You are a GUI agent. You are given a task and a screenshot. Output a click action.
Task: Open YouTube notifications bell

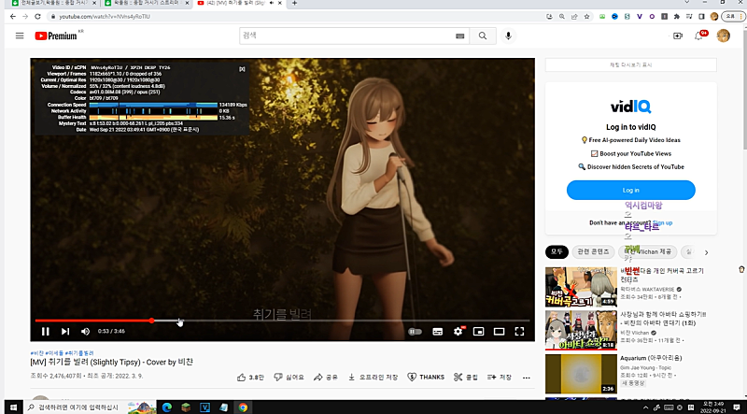(700, 36)
